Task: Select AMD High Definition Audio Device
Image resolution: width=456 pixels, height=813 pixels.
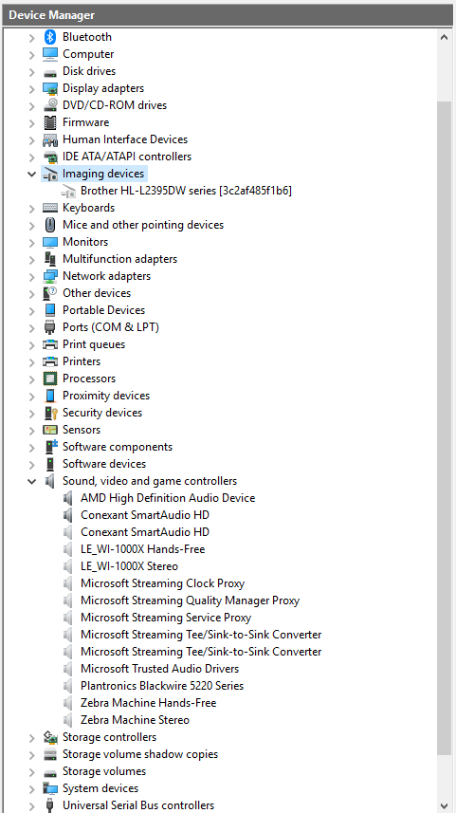Action: 168,498
